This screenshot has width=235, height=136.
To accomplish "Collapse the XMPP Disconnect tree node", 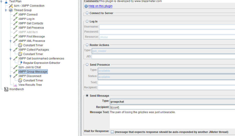I will tap(10, 76).
